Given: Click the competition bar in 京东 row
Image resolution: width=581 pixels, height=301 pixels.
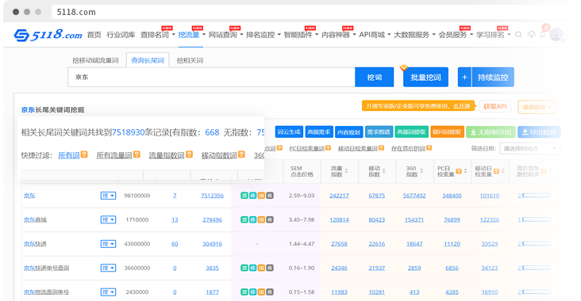Looking at the screenshot, I should (x=537, y=195).
